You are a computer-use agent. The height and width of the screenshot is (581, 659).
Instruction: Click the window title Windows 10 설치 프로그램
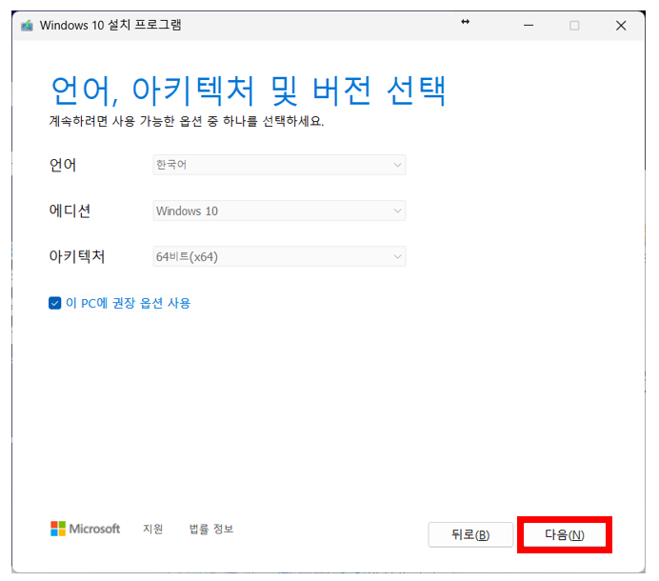[110, 25]
